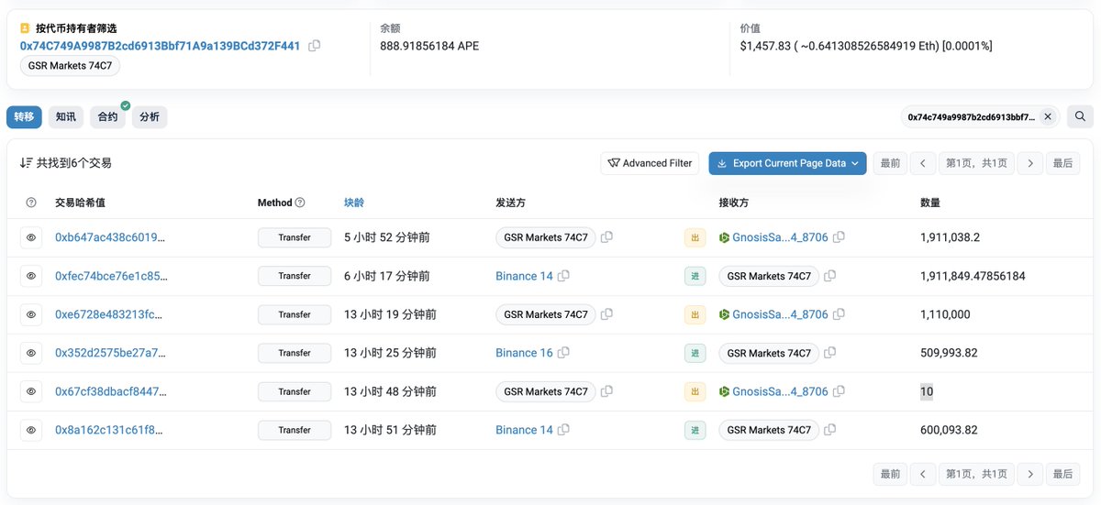Open GnosisSa...4_8706 link in 1,110,000 row
Image resolution: width=1101 pixels, height=505 pixels.
780,314
